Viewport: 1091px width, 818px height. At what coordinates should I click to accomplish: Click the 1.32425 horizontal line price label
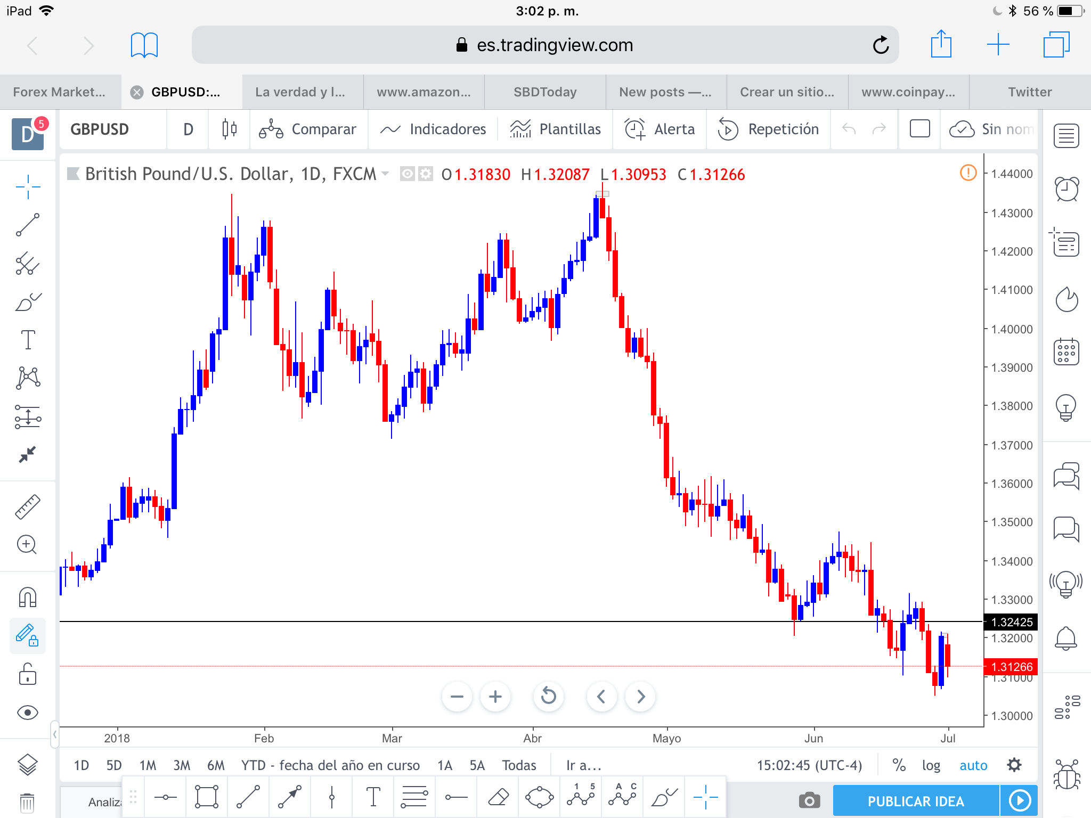(1011, 622)
